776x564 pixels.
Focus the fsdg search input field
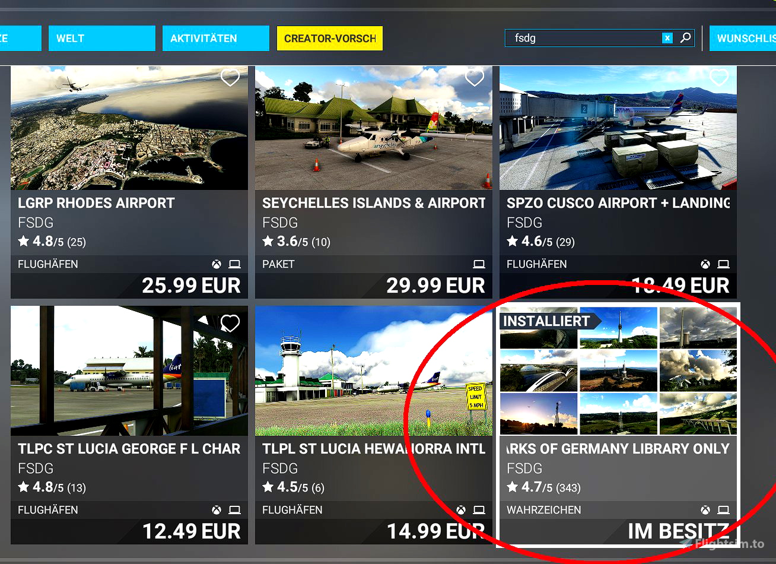(x=583, y=38)
